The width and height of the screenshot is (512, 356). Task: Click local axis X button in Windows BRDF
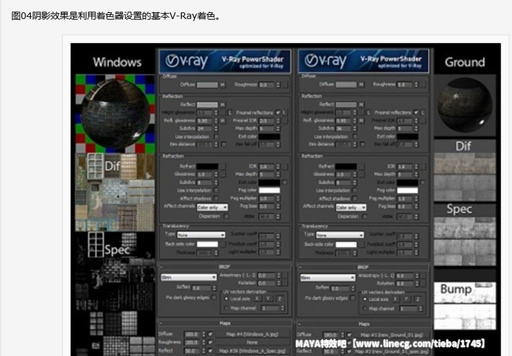pos(257,299)
